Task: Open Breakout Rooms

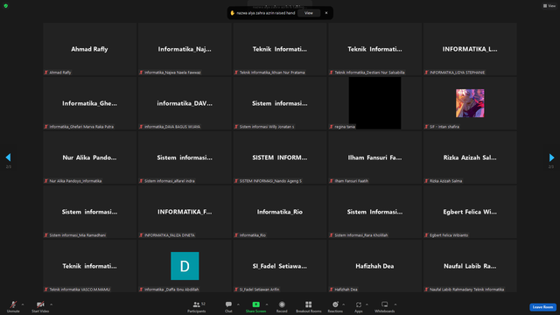Action: (309, 306)
